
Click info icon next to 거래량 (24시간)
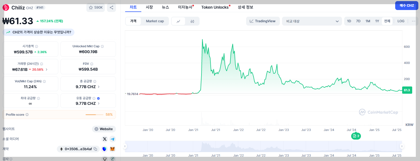[x=42, y=64]
